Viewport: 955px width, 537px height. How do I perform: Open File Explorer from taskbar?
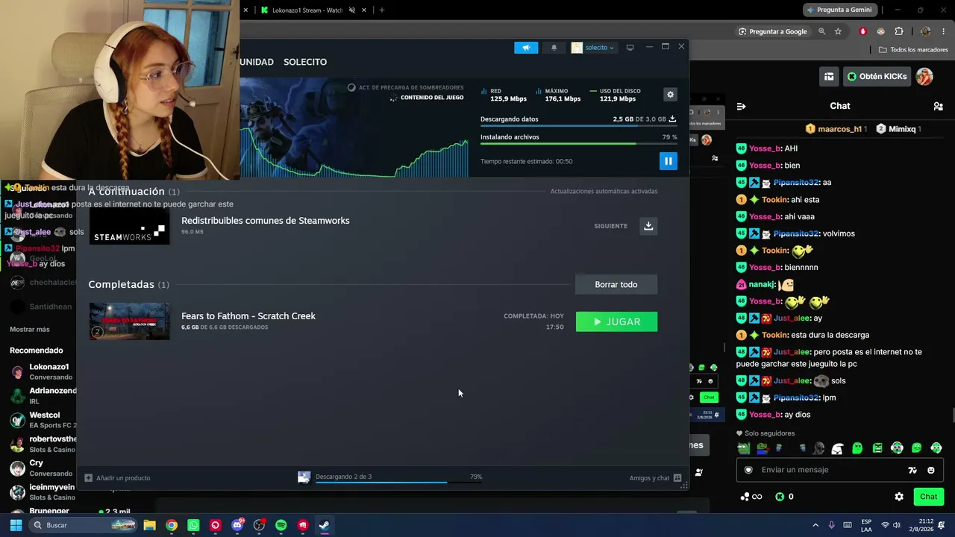tap(149, 525)
